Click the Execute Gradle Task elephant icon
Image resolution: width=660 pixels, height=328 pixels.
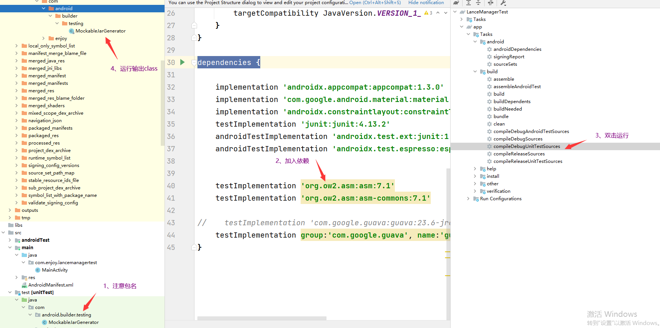pyautogui.click(x=456, y=3)
